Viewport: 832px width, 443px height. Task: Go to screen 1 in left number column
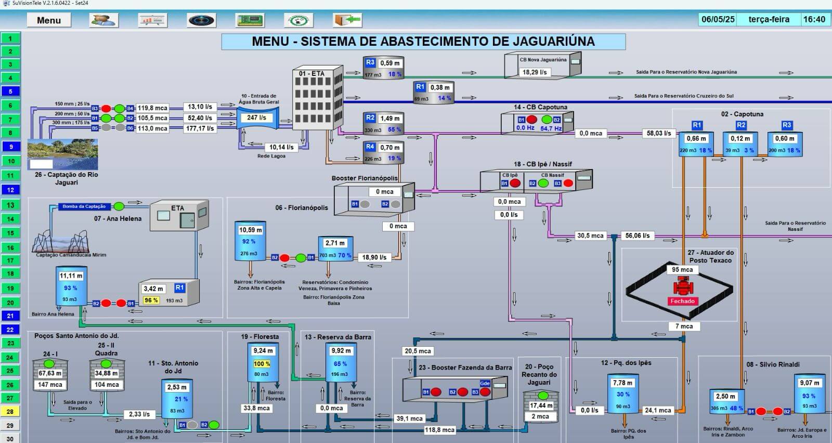pyautogui.click(x=10, y=38)
